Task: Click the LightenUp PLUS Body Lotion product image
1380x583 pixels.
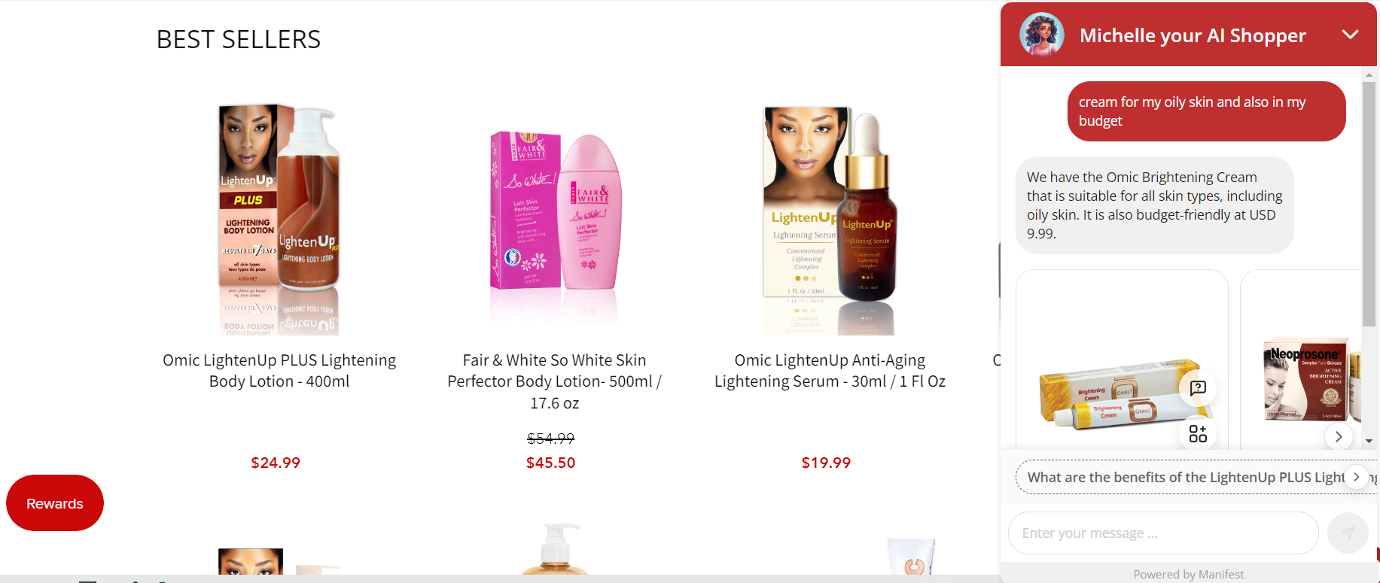Action: [279, 220]
